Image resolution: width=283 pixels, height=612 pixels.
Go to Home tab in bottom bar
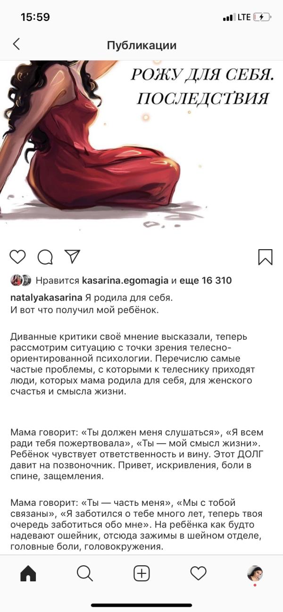(28, 573)
